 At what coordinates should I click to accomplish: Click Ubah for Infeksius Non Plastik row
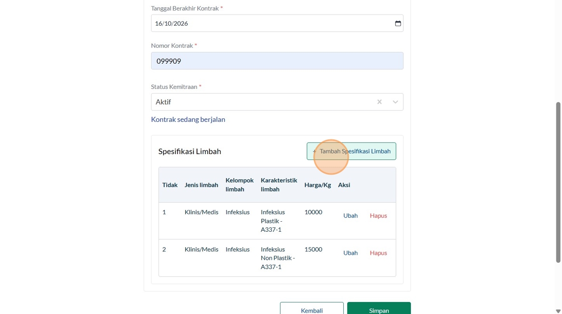point(350,253)
